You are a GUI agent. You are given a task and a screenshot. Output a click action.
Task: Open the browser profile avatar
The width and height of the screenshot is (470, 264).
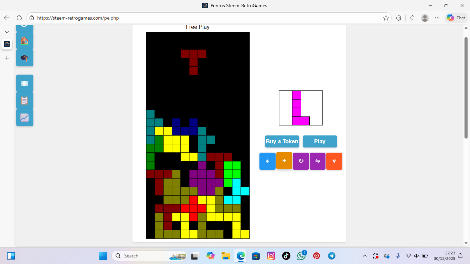(425, 18)
